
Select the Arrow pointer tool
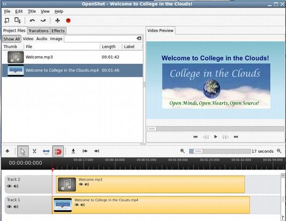tap(23, 151)
